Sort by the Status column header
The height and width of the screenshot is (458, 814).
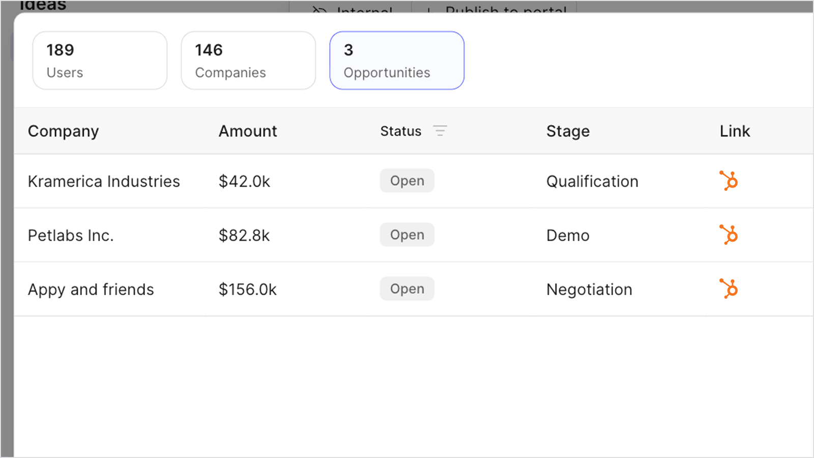401,131
